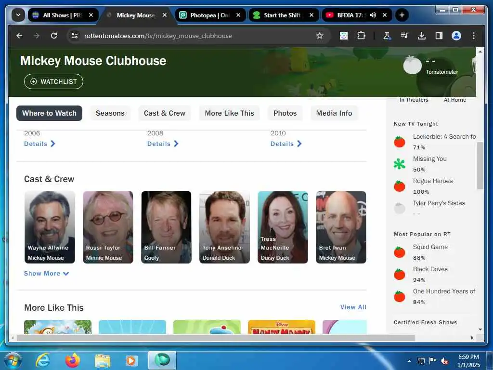The height and width of the screenshot is (370, 493).
Task: Close the Mickey Mouse tab
Action: coord(165,15)
